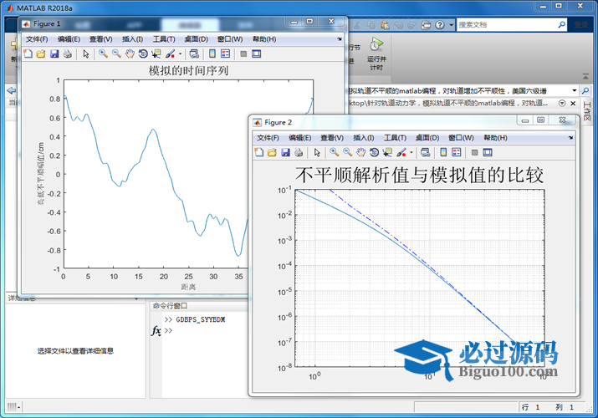Close the editor file path panel X

coord(573,104)
